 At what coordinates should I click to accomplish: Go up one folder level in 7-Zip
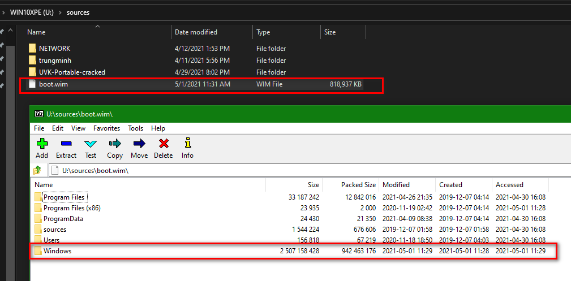tap(37, 170)
